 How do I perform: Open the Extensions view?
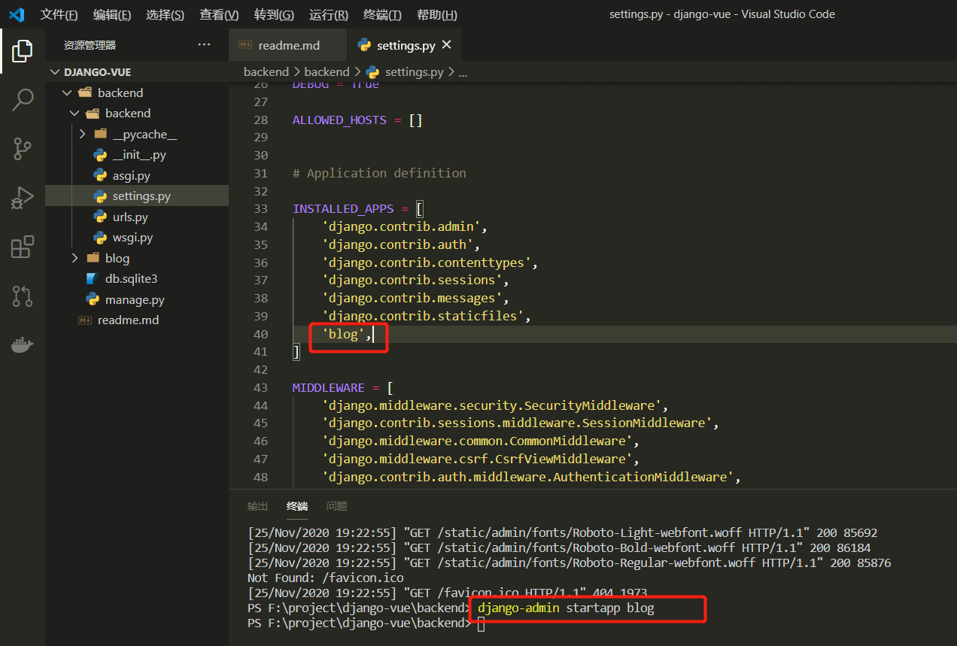click(23, 247)
